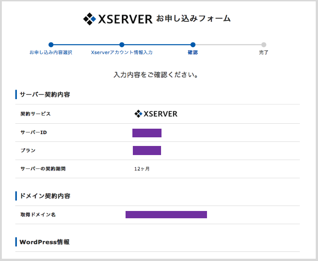318x261 pixels.
Task: Click the XSERVER logo in 契約サービス row
Action: [x=156, y=114]
